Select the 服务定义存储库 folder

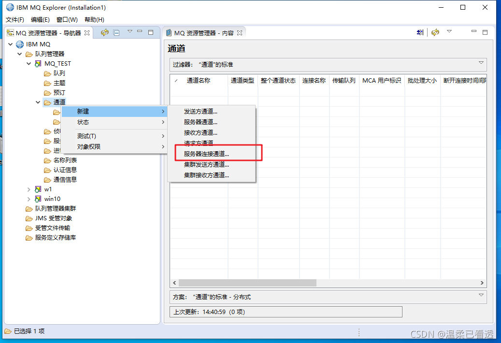(51, 238)
